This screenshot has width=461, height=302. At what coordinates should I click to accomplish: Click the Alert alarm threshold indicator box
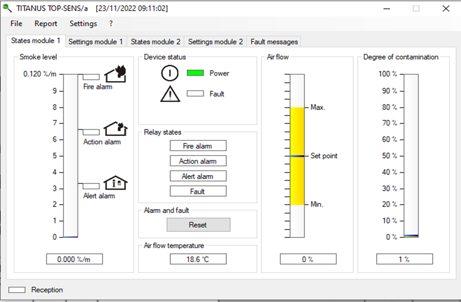[91, 186]
